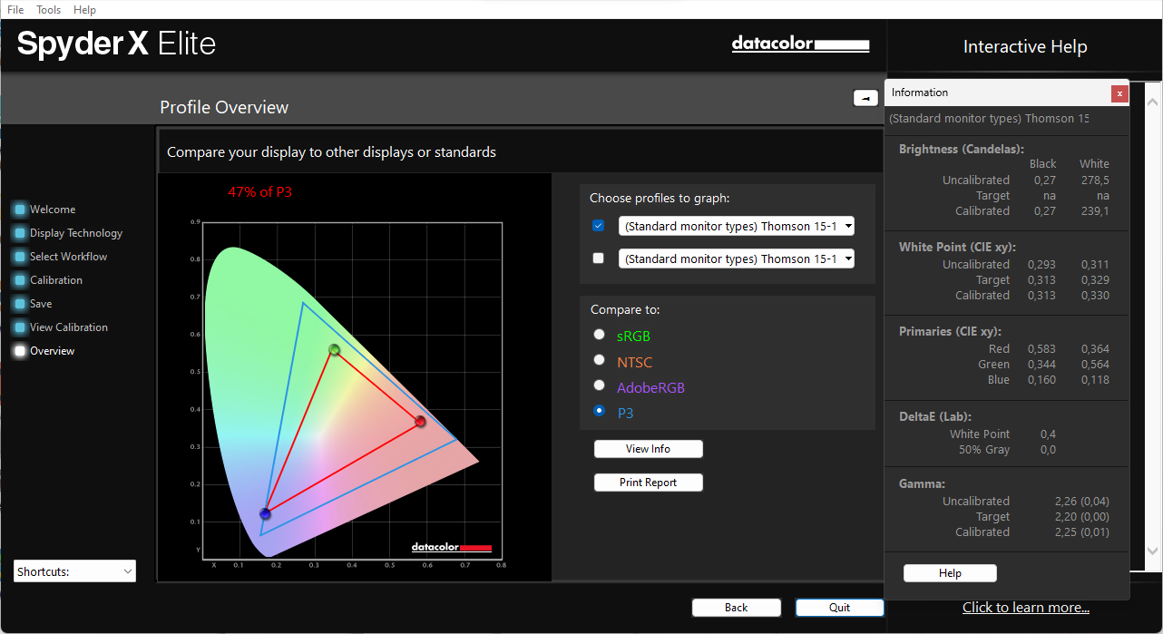Click the datacolor logo in the header
Screen dimensions: 1163x634
[x=800, y=44]
